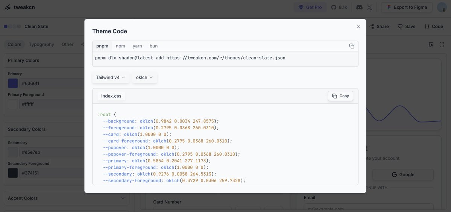Click the Get Pro button
Screen dimensions: 451x212
[310, 7]
